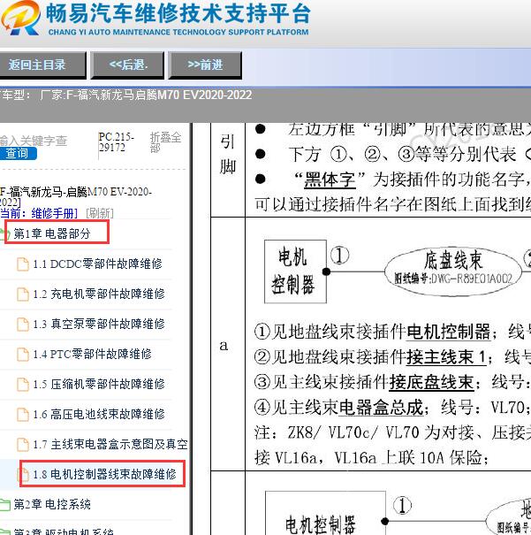The width and height of the screenshot is (531, 535).
Task: Click 折叠全部 to collapse all
Action: coord(165,142)
